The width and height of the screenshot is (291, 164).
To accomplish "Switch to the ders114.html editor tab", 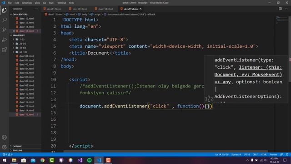I will coord(105,9).
